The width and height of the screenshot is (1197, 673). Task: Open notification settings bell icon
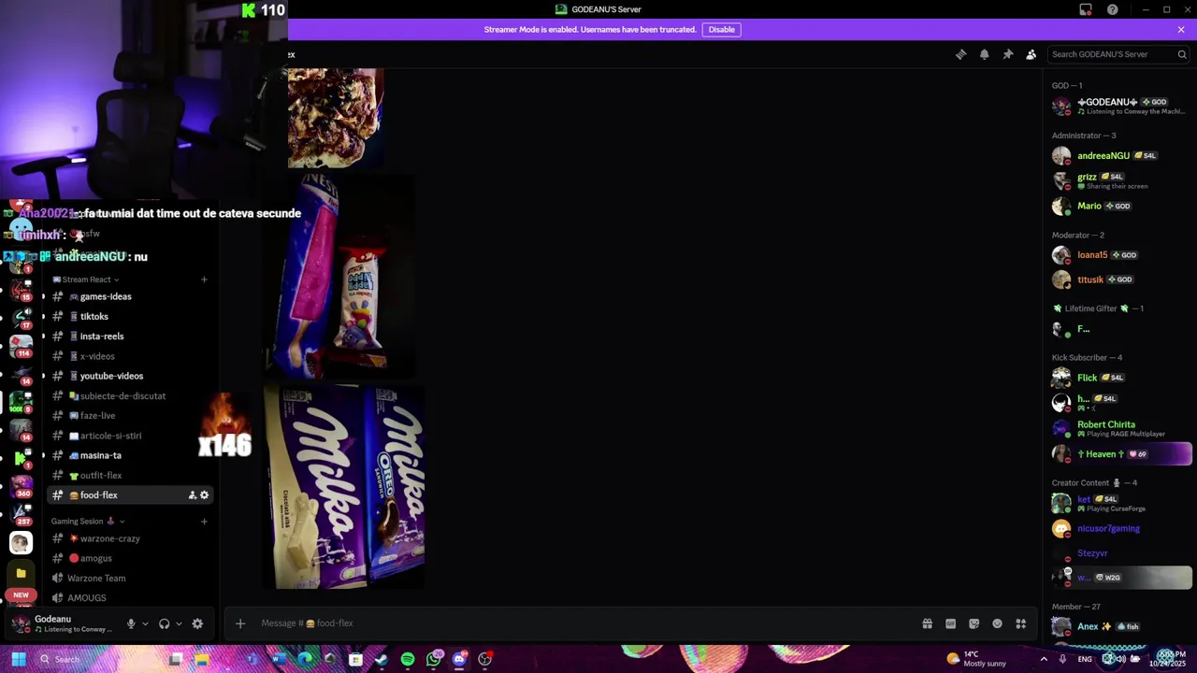[984, 54]
